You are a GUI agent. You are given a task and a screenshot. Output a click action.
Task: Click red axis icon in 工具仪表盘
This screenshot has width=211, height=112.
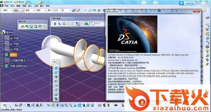point(60,24)
